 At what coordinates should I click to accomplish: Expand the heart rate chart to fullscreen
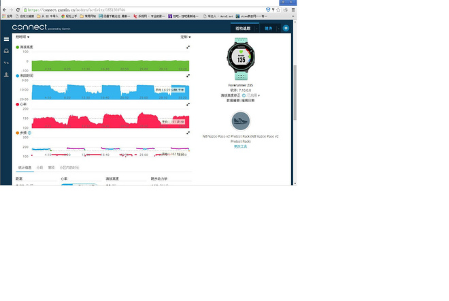click(188, 104)
